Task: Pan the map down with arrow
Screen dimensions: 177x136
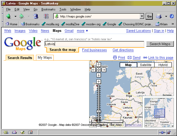Action: click(99, 75)
